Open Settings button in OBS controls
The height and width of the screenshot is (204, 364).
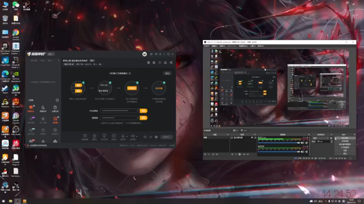345,151
